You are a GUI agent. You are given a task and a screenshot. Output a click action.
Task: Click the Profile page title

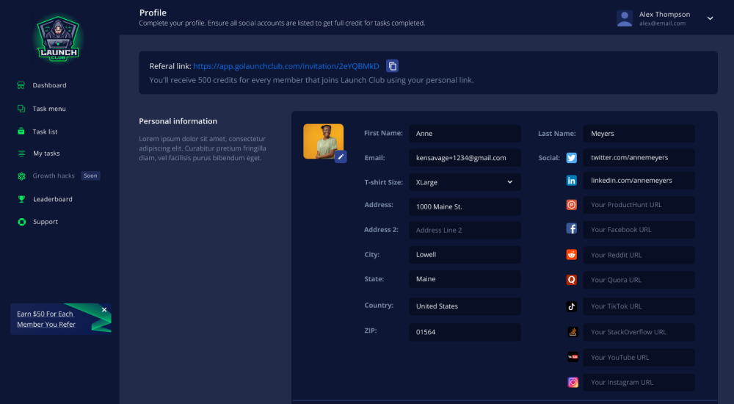(153, 12)
